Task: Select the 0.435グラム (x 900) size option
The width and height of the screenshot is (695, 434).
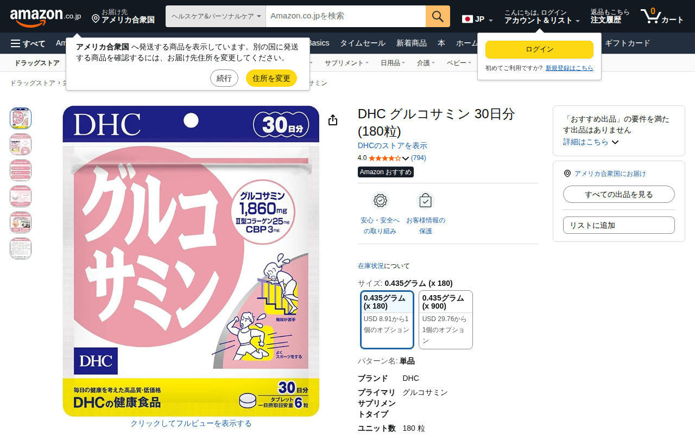Action: pyautogui.click(x=446, y=320)
